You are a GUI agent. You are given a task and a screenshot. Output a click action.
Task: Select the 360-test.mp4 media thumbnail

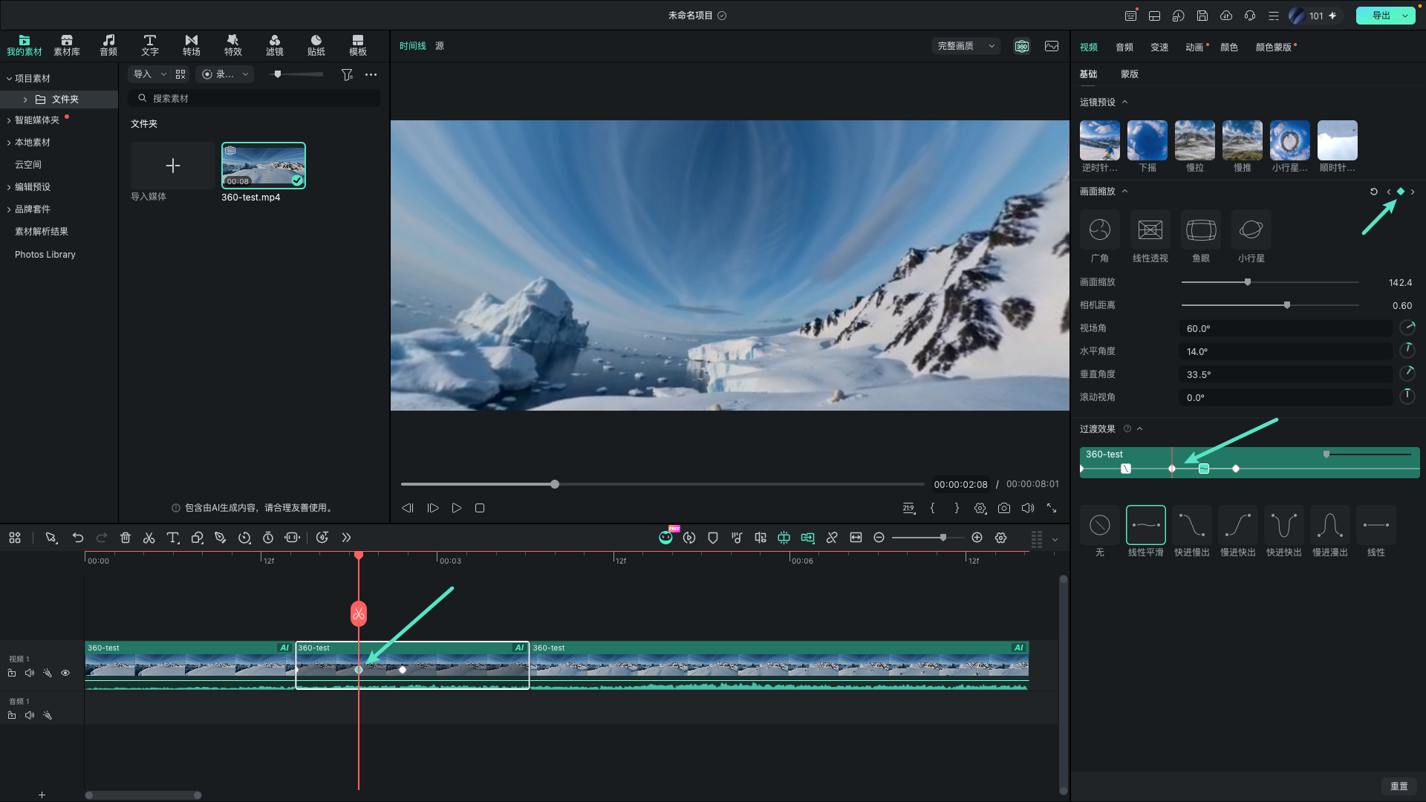pos(263,165)
